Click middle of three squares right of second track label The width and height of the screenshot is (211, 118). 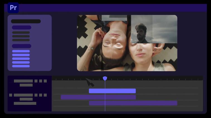pos(41,95)
